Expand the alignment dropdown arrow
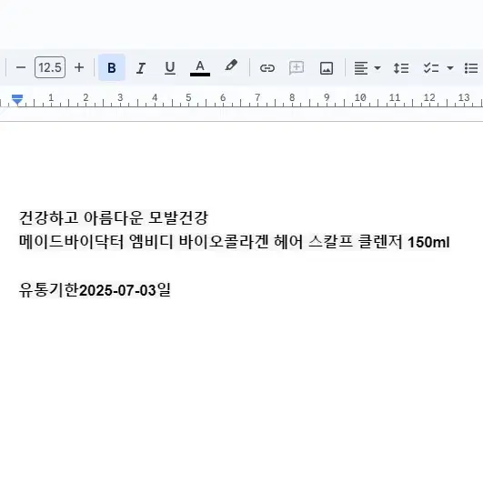 click(377, 68)
